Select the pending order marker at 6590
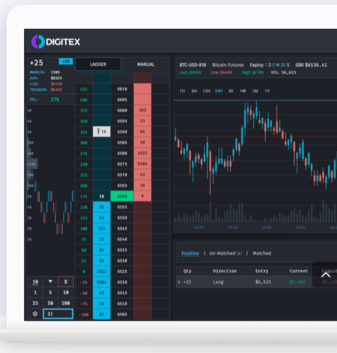Screen dimensions: 337x353 (102, 131)
